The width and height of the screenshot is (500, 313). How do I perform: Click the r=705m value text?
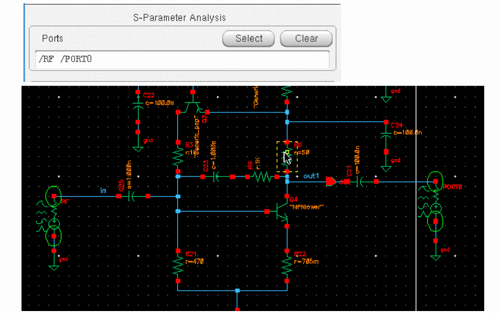click(x=306, y=262)
